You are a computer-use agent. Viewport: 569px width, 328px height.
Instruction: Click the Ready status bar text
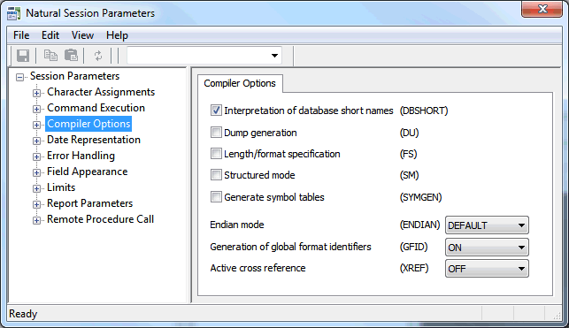(x=23, y=314)
